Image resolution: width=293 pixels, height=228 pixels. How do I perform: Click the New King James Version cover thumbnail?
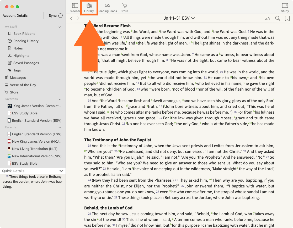(x=9, y=142)
